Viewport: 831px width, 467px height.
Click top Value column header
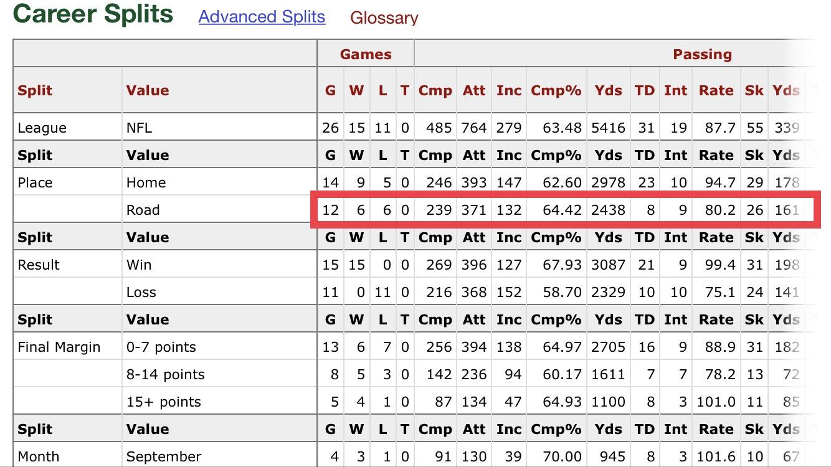148,90
